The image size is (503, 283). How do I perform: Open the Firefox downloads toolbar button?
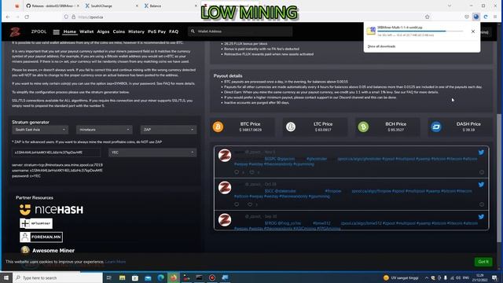coord(476,17)
